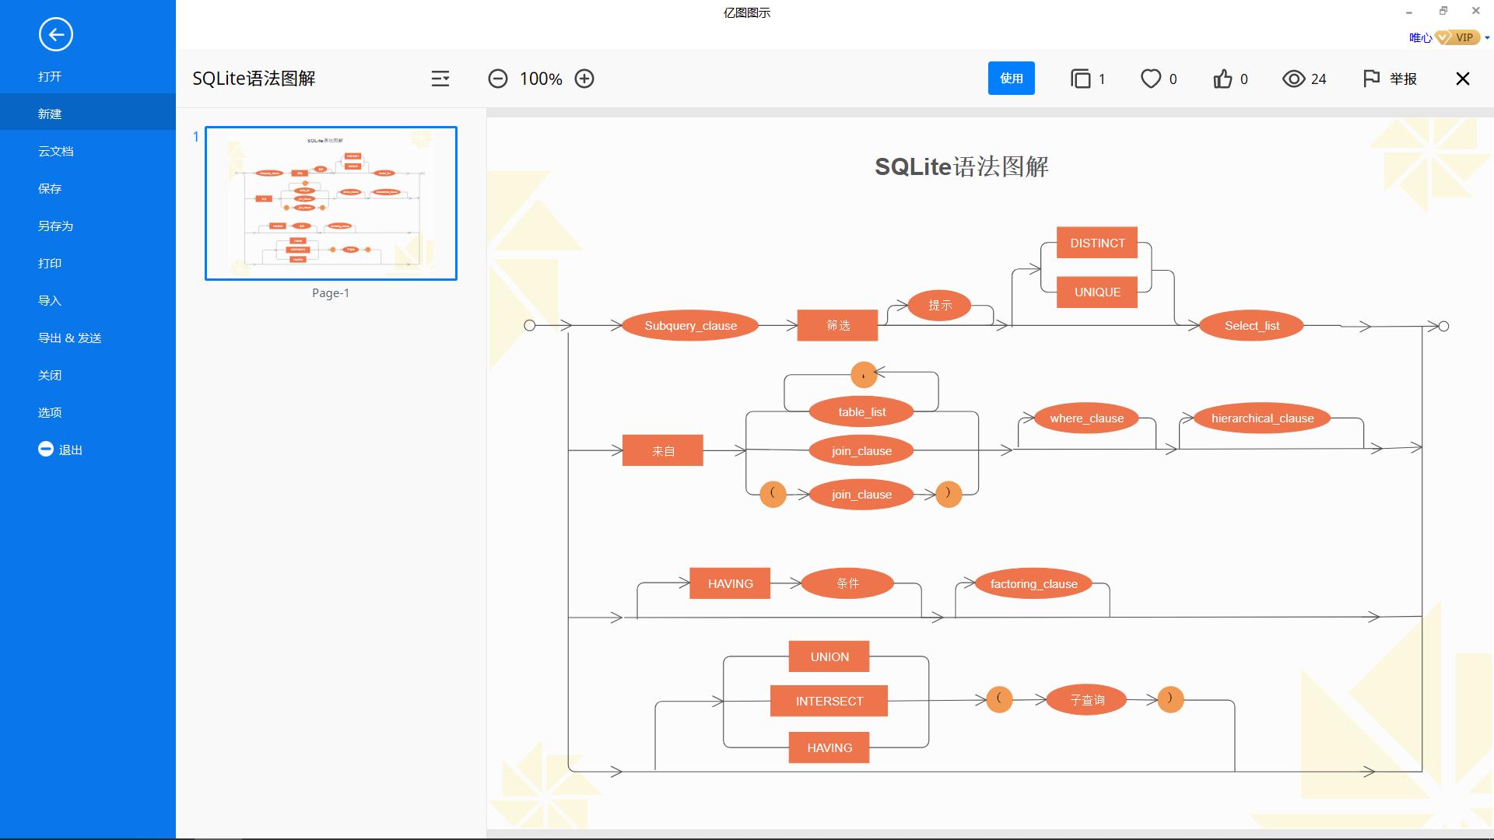Open the 打印 option
The image size is (1494, 840).
[50, 263]
